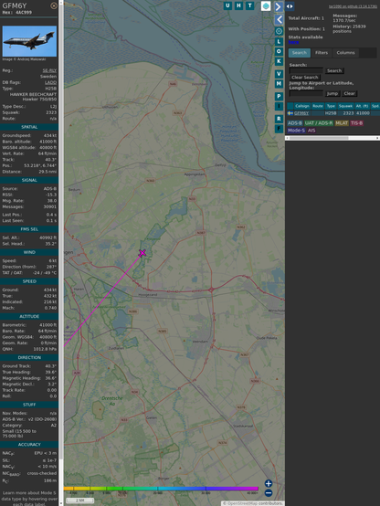The height and width of the screenshot is (506, 380).
Task: Click the Jump to Airport input field
Action: [x=306, y=93]
